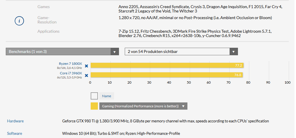This screenshot has height=138, width=296.
Task: Open the Gaming Normalized Performance selector
Action: pyautogui.click(x=140, y=106)
